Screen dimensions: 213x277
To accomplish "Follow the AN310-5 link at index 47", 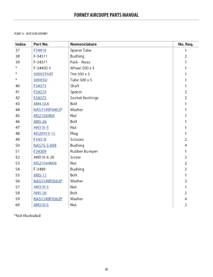I will (41, 128).
